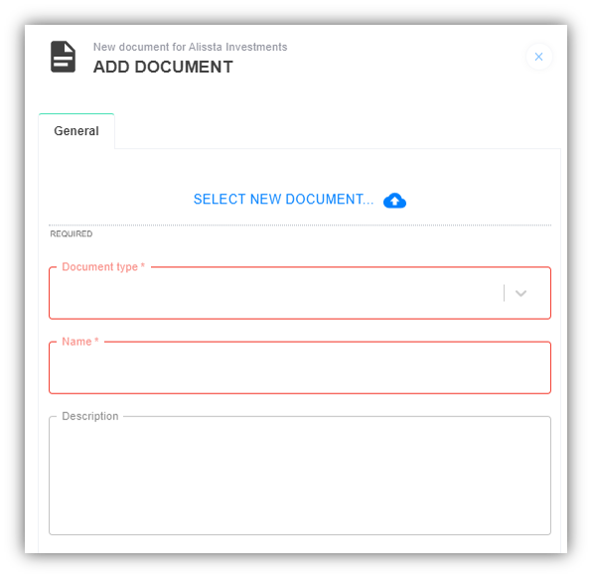Click the cloud upload icon
592x578 pixels.
(394, 201)
